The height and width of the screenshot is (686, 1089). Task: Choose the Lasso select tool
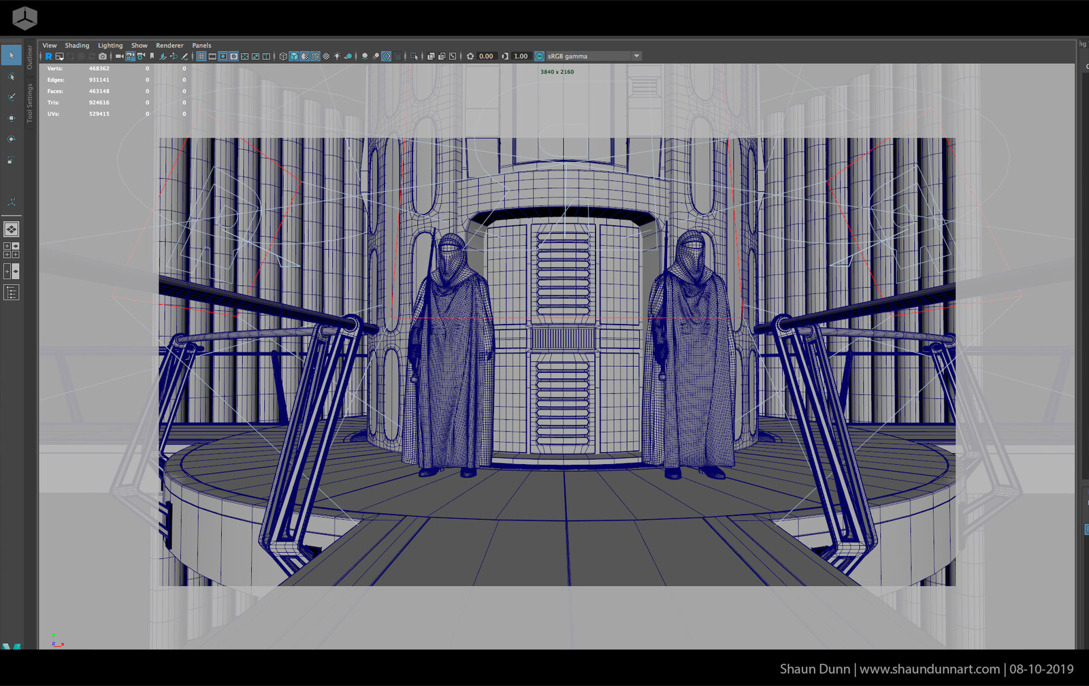tap(11, 76)
